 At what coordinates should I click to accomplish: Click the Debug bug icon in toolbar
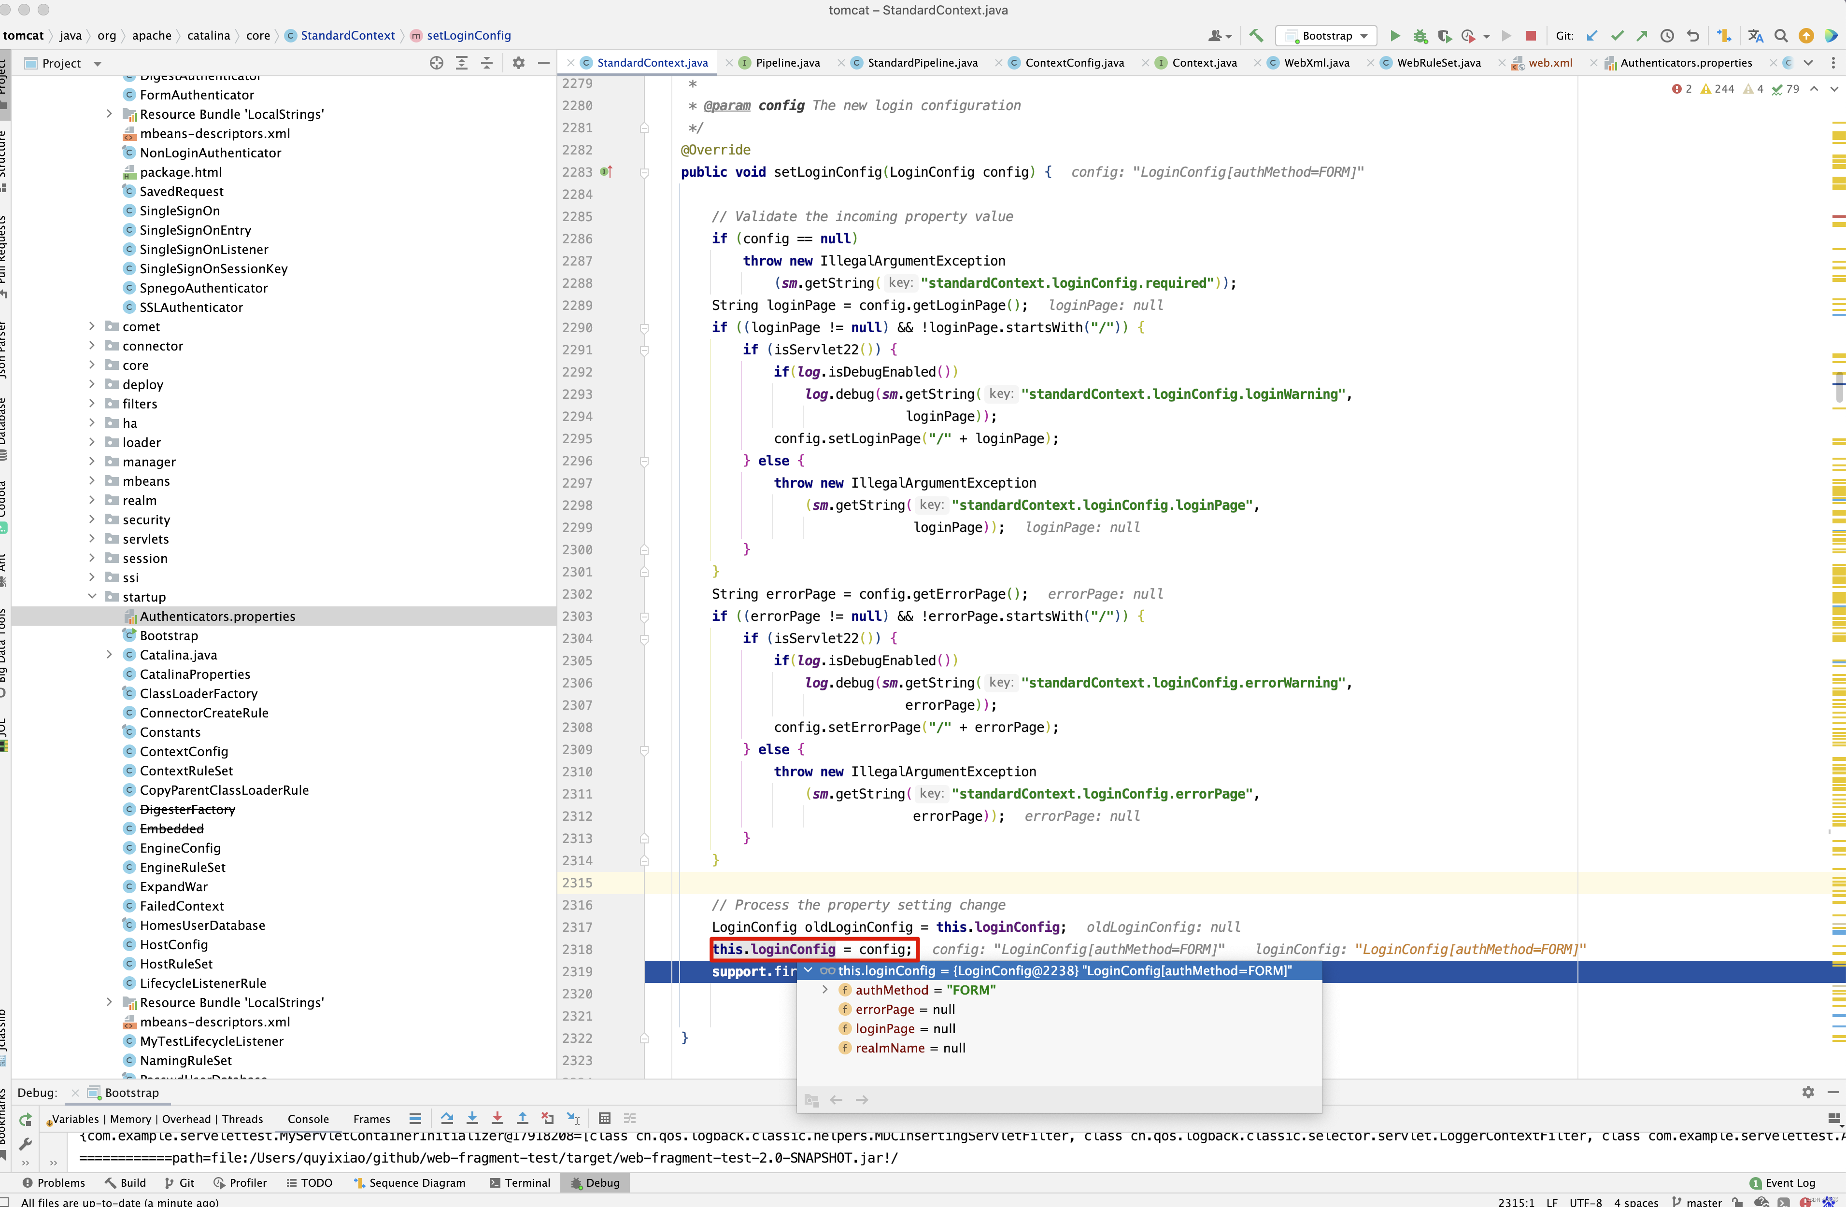[1420, 36]
